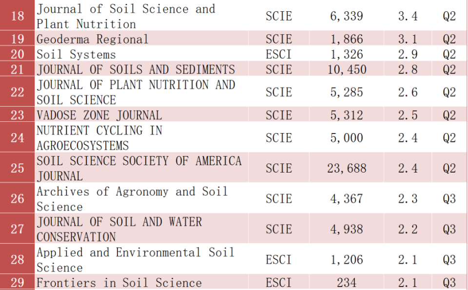Click Archives of Agronomy and Soil Science
Screen dimensions: 468x290
pyautogui.click(x=132, y=199)
